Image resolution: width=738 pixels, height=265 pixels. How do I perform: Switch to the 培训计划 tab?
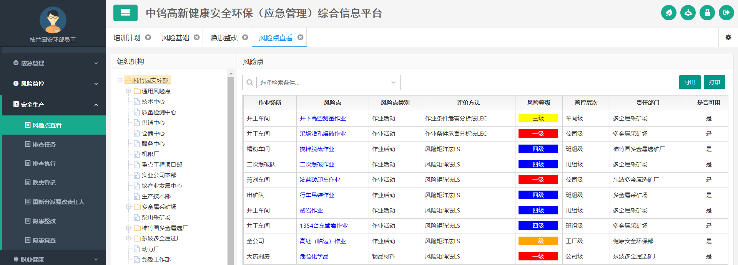pos(127,38)
